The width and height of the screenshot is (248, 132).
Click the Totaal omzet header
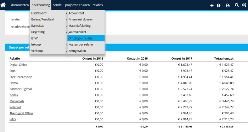click(x=224, y=59)
